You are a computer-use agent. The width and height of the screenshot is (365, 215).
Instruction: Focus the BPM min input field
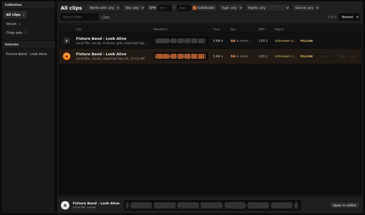tap(165, 8)
